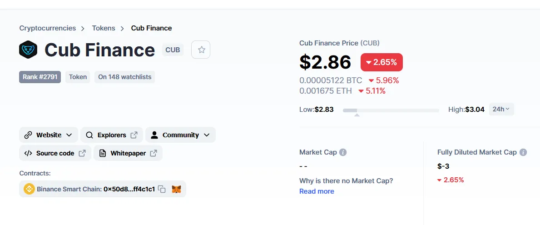540x225 pixels.
Task: Open the Whitepaper document link
Action: (128, 153)
